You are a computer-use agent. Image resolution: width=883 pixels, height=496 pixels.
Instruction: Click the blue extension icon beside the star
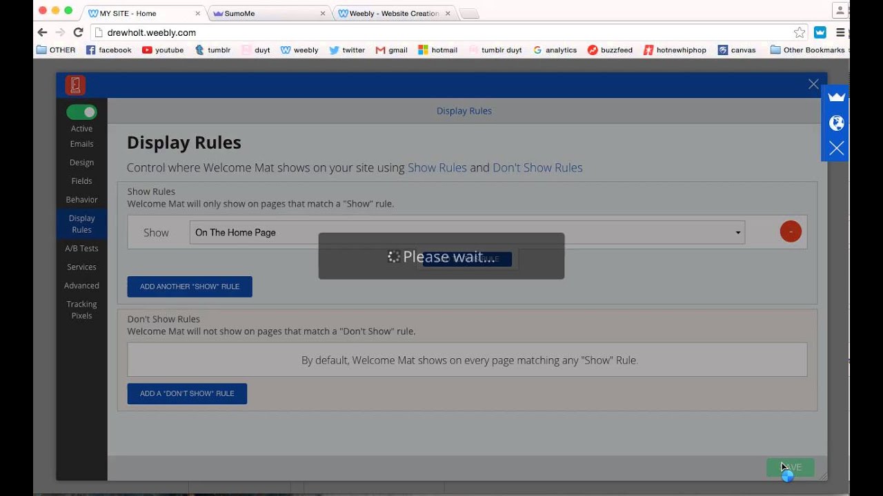coord(820,32)
